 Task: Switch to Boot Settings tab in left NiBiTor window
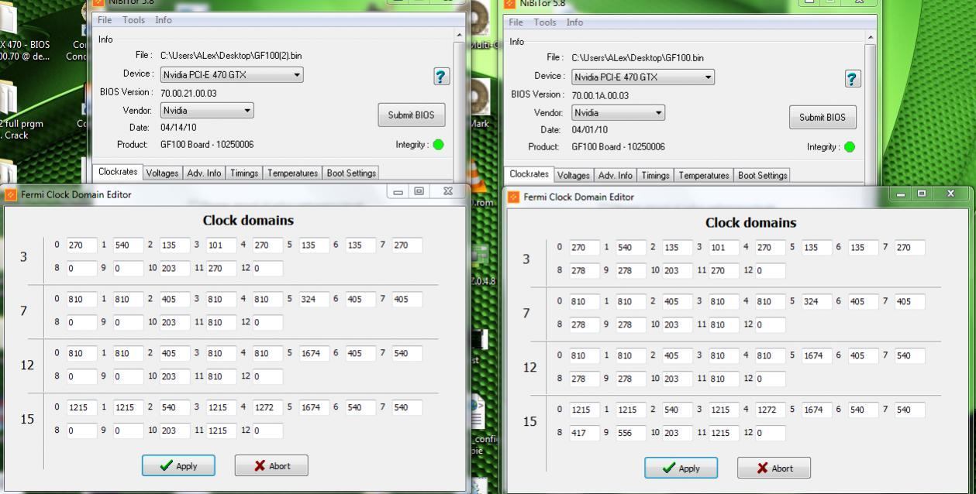coord(351,173)
